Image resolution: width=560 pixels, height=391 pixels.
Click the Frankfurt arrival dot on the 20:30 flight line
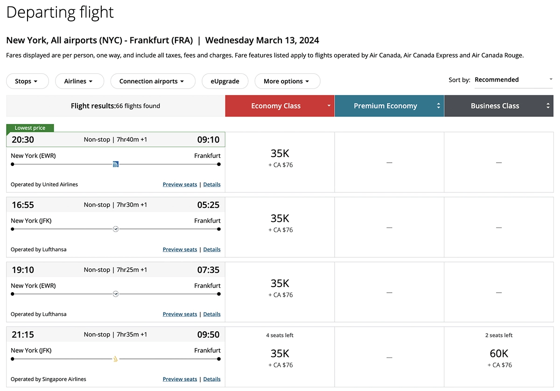(x=218, y=164)
